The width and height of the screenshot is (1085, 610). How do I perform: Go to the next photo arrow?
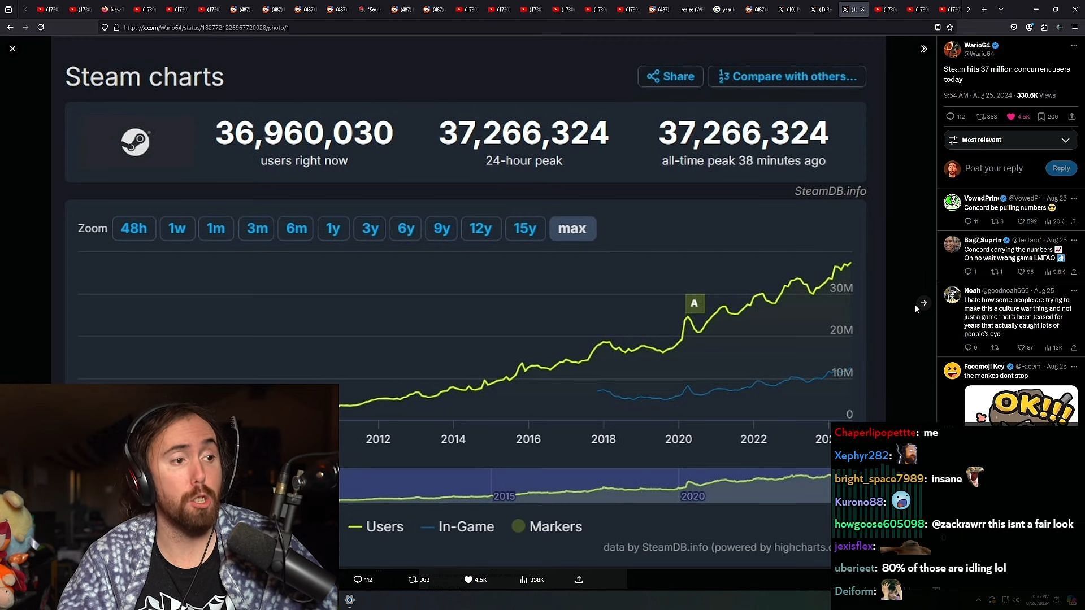tap(923, 303)
